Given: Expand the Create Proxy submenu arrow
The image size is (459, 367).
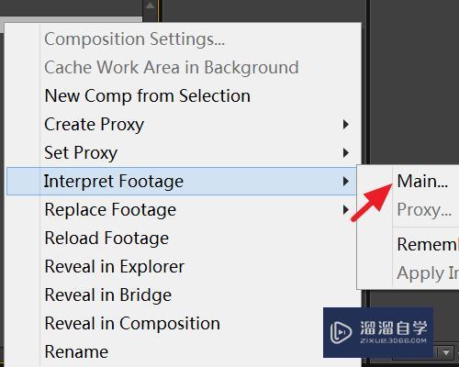Looking at the screenshot, I should [346, 125].
